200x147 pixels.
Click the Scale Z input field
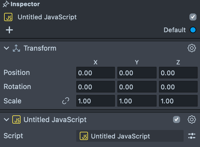click(178, 101)
